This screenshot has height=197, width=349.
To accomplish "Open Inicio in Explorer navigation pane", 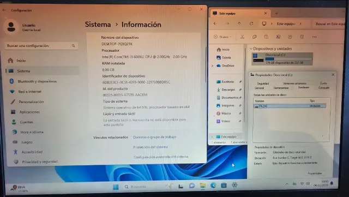I will (x=223, y=50).
